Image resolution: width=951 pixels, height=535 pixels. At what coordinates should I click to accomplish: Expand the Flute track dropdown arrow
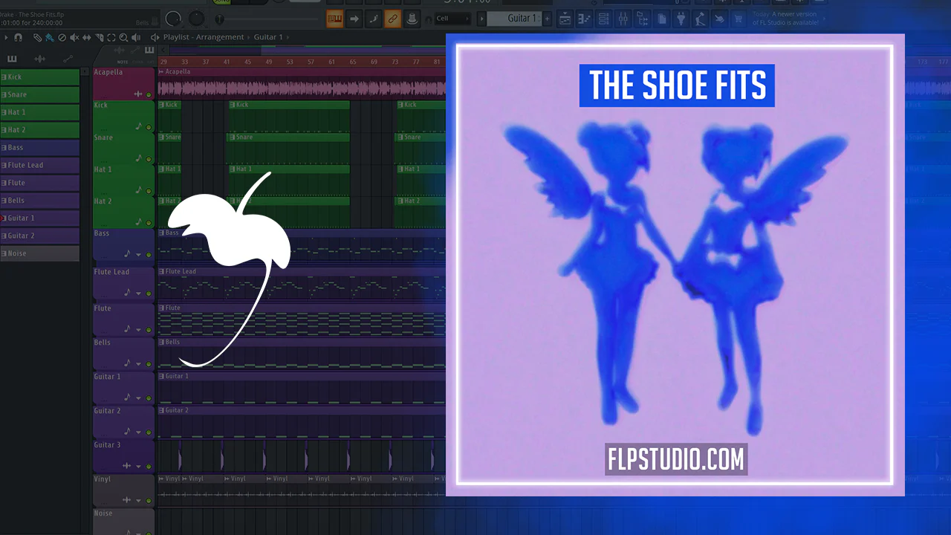[138, 330]
